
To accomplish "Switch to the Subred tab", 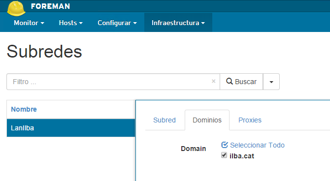I will [165, 120].
